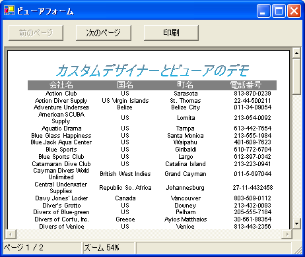Image resolution: width=305 pixels, height=257 pixels.
Task: Click phone number 813-870-0239
Action: click(252, 94)
